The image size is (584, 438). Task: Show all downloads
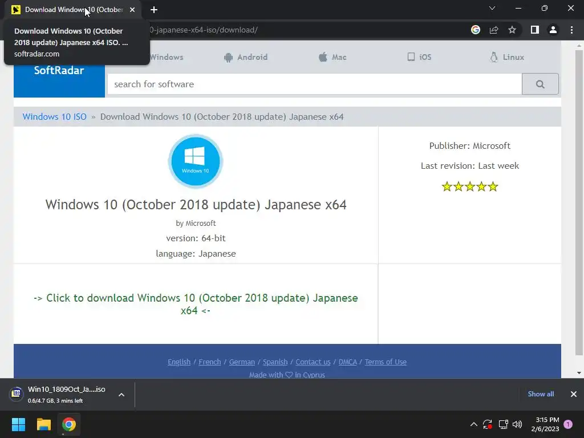(x=541, y=394)
